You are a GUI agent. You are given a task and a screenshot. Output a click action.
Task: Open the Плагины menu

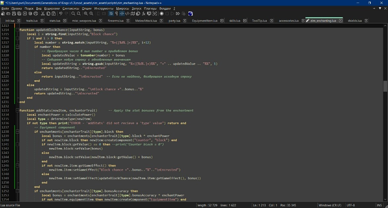point(150,8)
